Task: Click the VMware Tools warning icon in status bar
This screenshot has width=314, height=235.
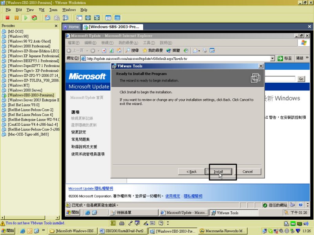Action: (3, 223)
